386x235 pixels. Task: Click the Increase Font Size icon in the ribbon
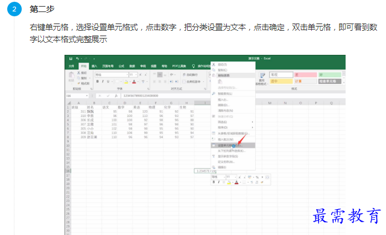[x=141, y=75]
